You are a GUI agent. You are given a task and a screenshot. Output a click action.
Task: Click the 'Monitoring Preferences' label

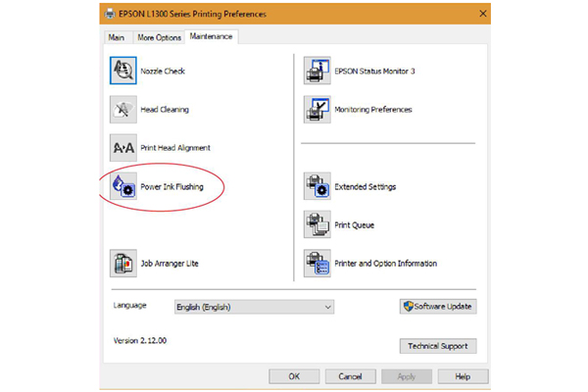coord(373,110)
